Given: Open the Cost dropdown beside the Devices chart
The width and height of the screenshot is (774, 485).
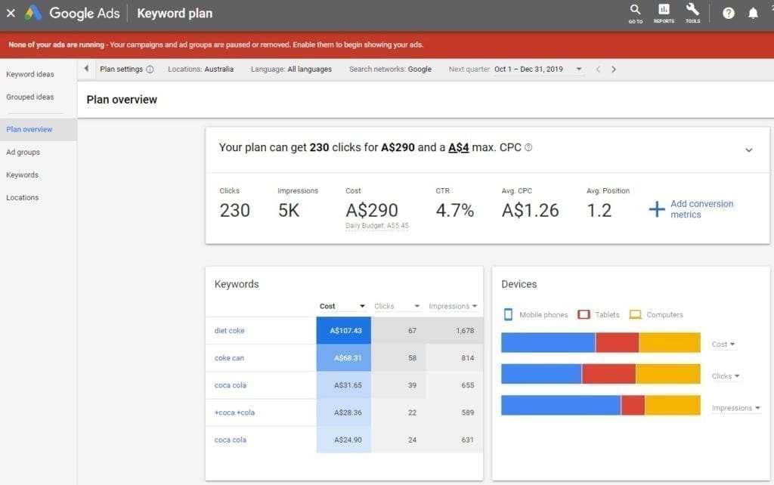Looking at the screenshot, I should (x=723, y=344).
